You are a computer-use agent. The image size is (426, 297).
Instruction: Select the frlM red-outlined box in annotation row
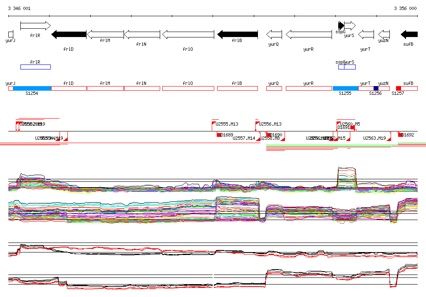pyautogui.click(x=105, y=88)
